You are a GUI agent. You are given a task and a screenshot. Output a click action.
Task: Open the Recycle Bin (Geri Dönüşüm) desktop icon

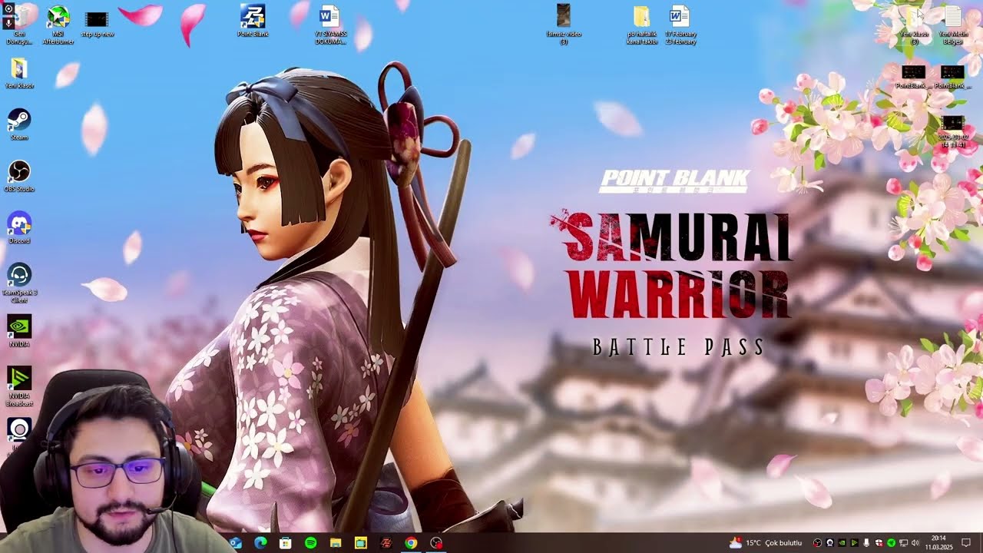point(19,25)
